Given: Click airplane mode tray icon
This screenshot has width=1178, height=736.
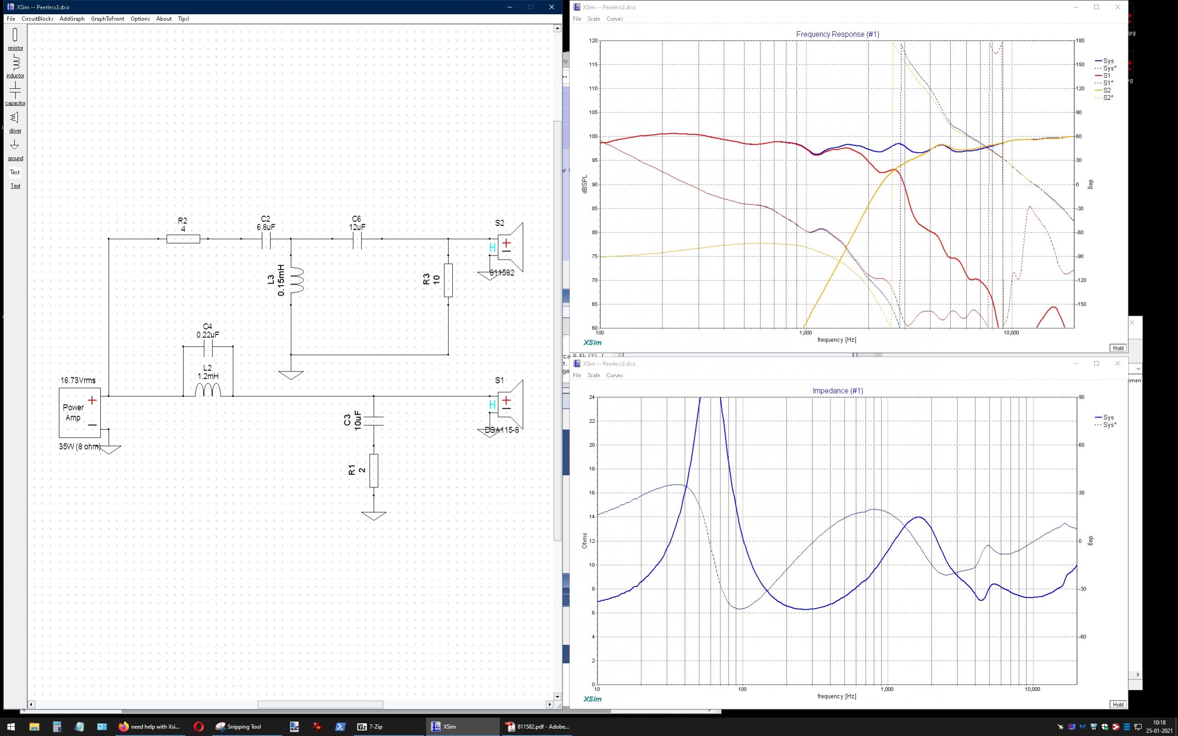Looking at the screenshot, I should (x=1061, y=727).
